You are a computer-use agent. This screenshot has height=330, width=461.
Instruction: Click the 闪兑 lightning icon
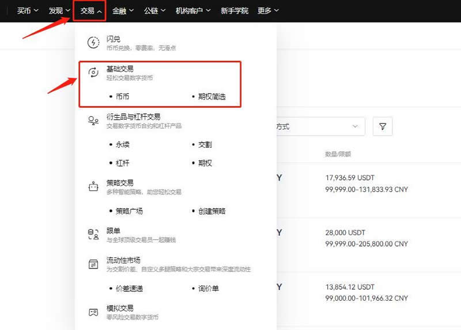[93, 43]
